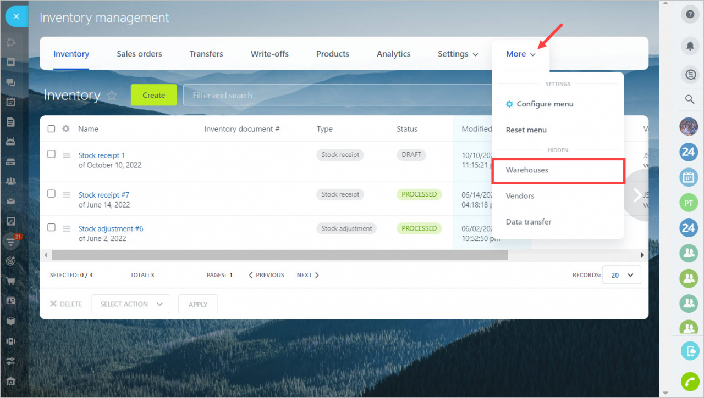Mark Inventory as favorite with star
The width and height of the screenshot is (704, 398).
112,96
